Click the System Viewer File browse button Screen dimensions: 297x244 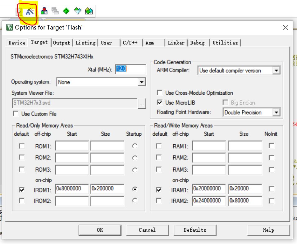(x=142, y=103)
